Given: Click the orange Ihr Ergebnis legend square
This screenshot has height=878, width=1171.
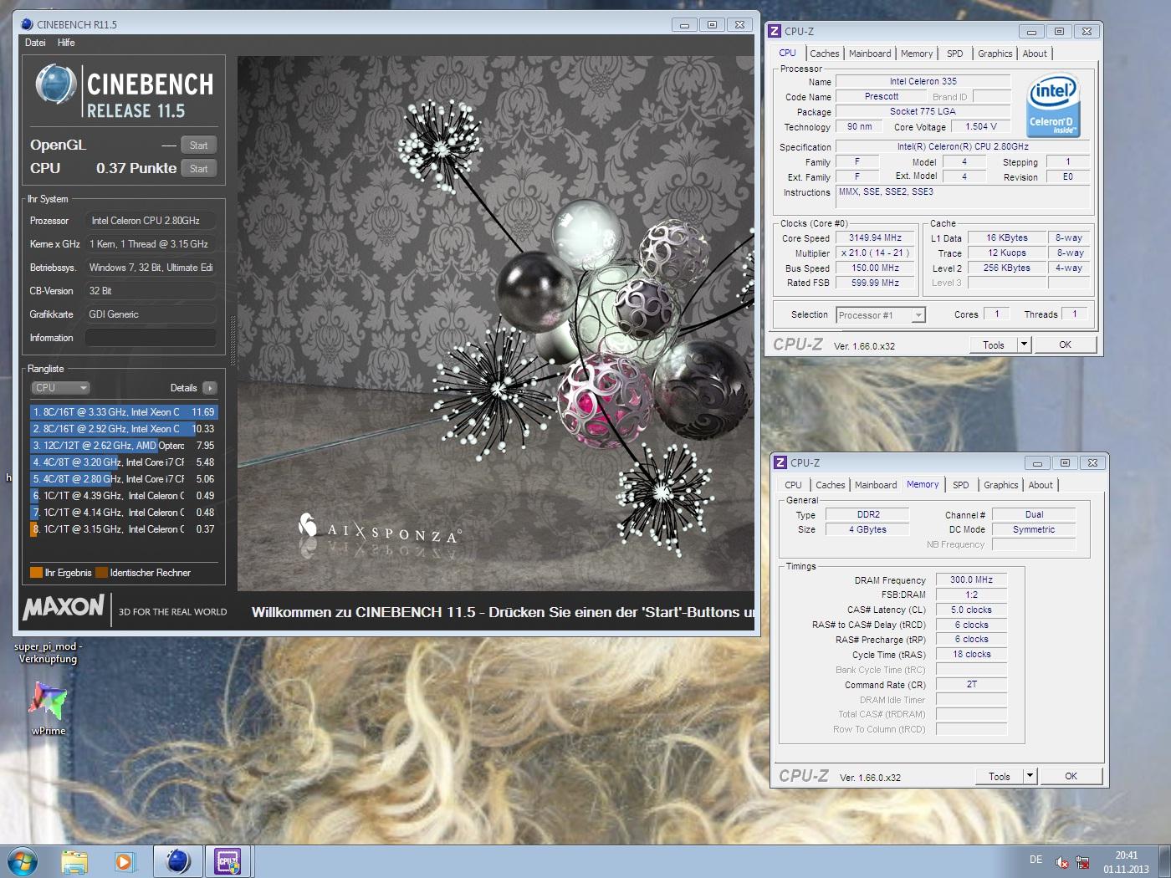Looking at the screenshot, I should tap(36, 573).
